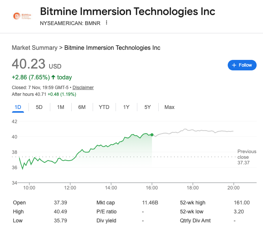This screenshot has width=263, height=228.
Task: Click the Bitmine Immersion Technologies Inc title
Action: (x=128, y=11)
